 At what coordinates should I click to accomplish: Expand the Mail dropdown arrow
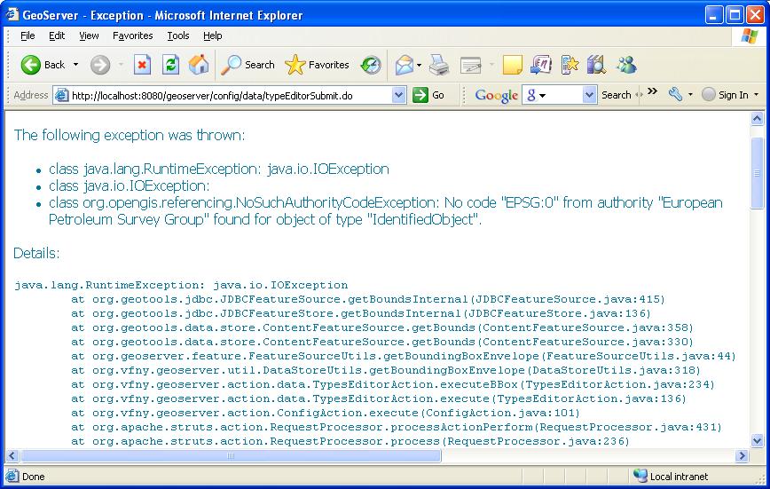coord(419,65)
